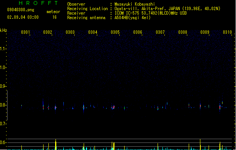The height and width of the screenshot is (150, 236).
Task: Click the kHz axis unit label
Action: (3, 30)
